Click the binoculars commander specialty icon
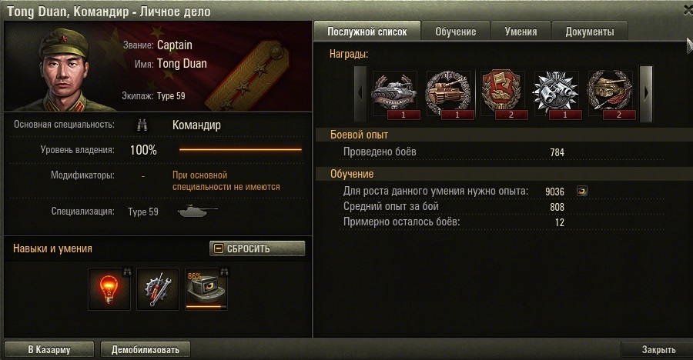The image size is (693, 360). pyautogui.click(x=142, y=125)
